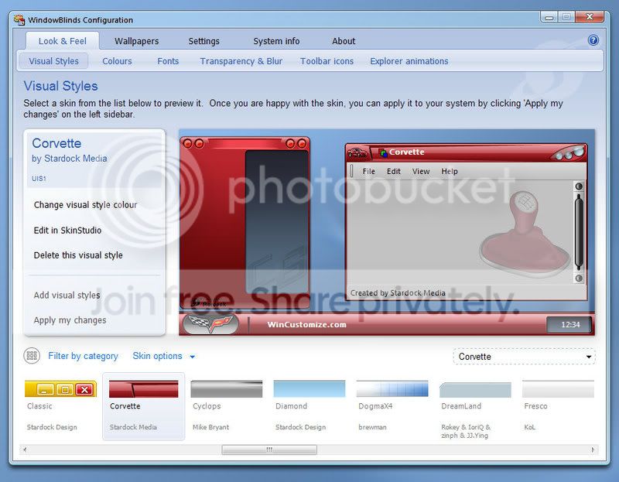Click Delete this visual style
This screenshot has width=619, height=482.
[x=78, y=255]
